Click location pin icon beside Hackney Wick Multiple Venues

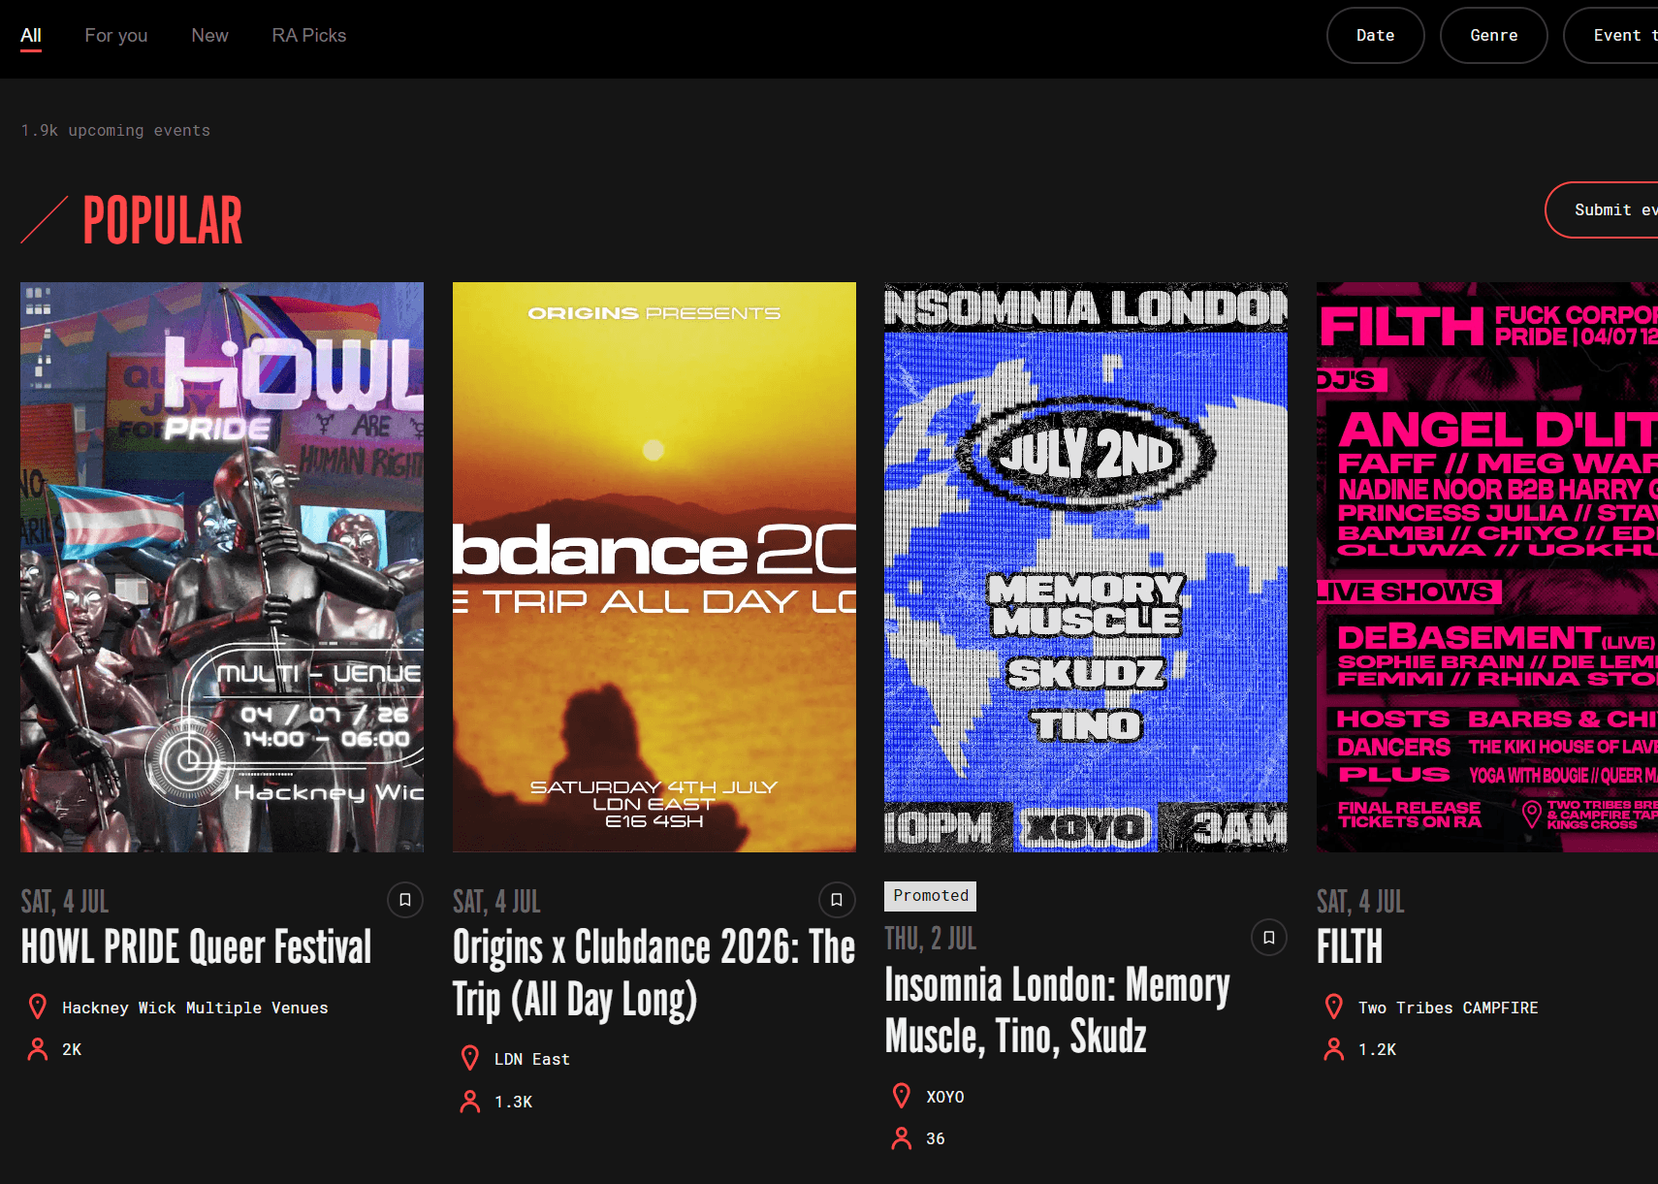(x=38, y=1008)
